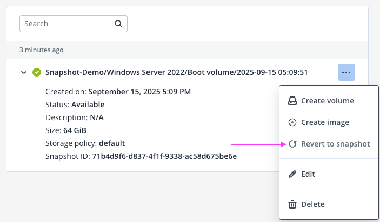The height and width of the screenshot is (222, 380).
Task: Click the Storage policy default value
Action: [112, 143]
